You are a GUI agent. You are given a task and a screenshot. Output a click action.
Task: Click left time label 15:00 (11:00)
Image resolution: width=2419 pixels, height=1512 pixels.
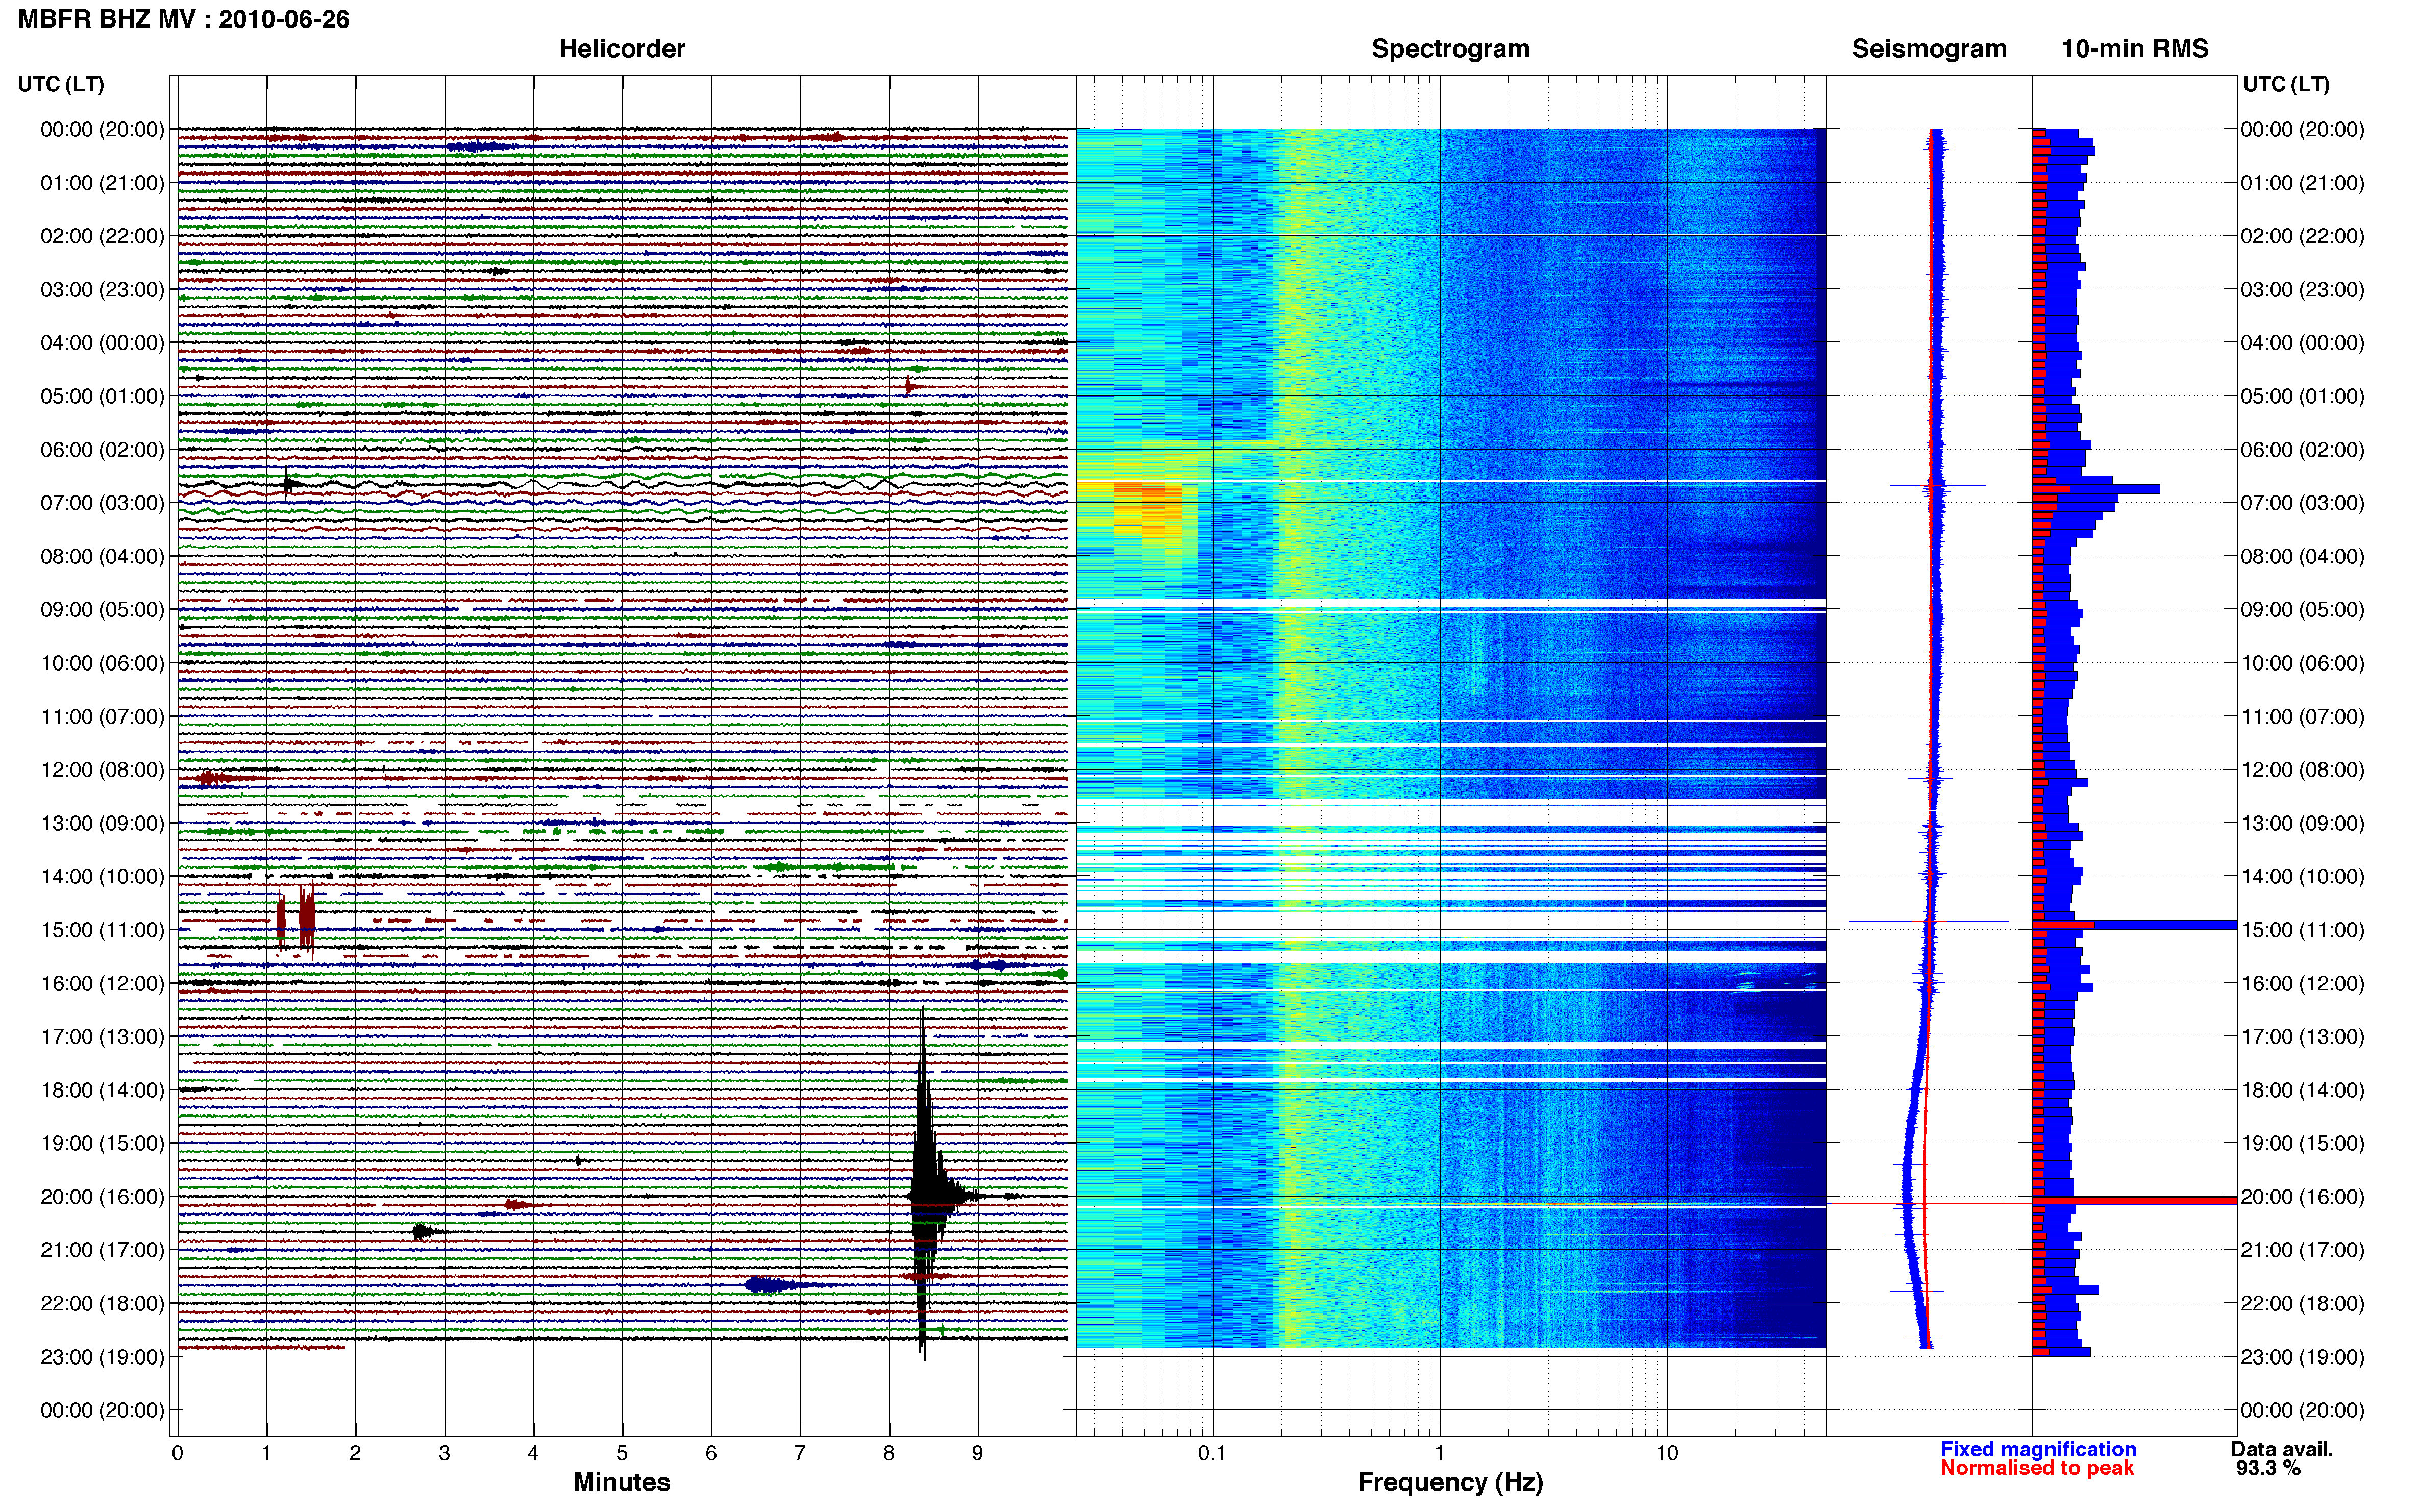[102, 930]
